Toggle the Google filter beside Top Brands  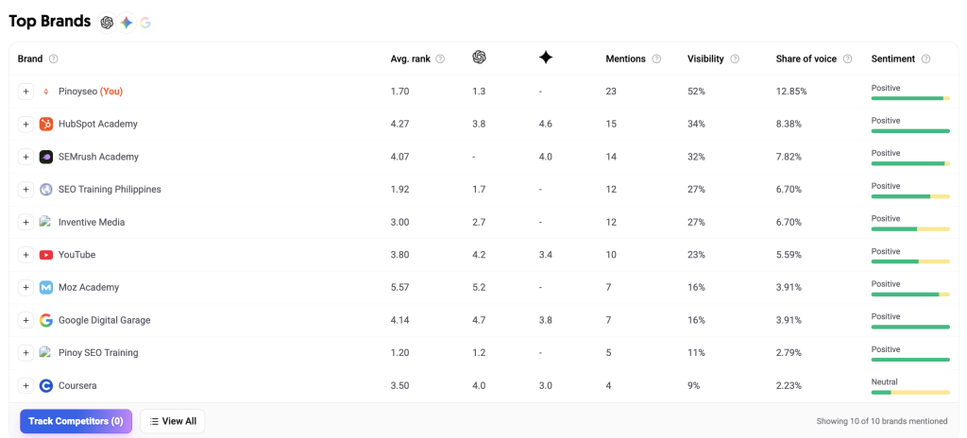coord(144,23)
